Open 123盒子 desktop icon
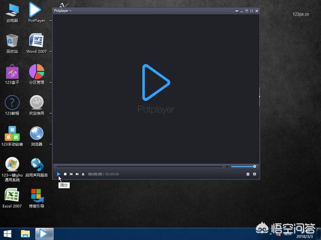This screenshot has height=240, width=321. click(12, 74)
